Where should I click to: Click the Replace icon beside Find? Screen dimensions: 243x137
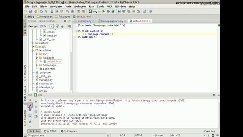[73, 11]
